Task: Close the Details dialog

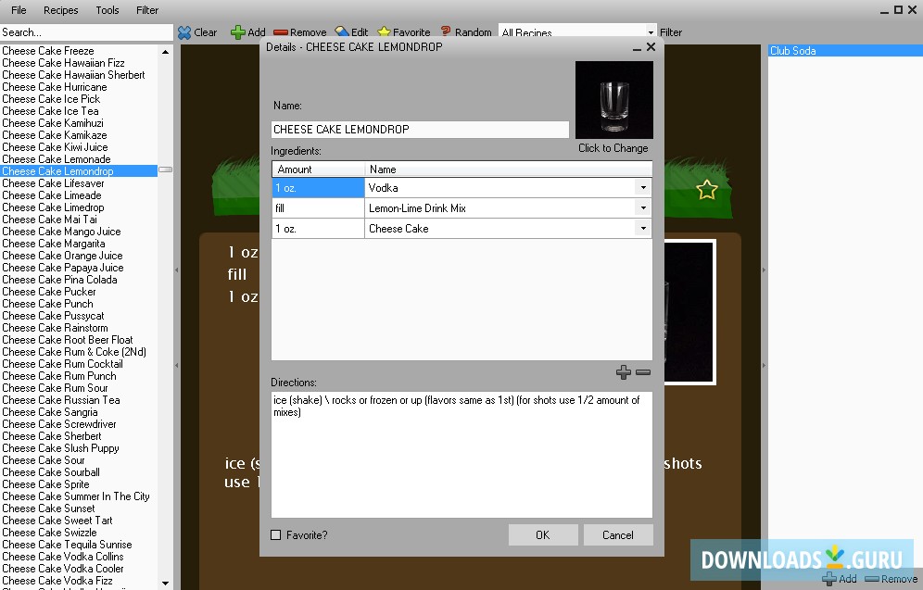Action: pos(651,47)
